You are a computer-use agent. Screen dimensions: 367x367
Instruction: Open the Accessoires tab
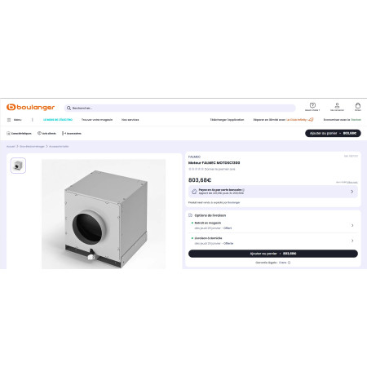click(72, 133)
